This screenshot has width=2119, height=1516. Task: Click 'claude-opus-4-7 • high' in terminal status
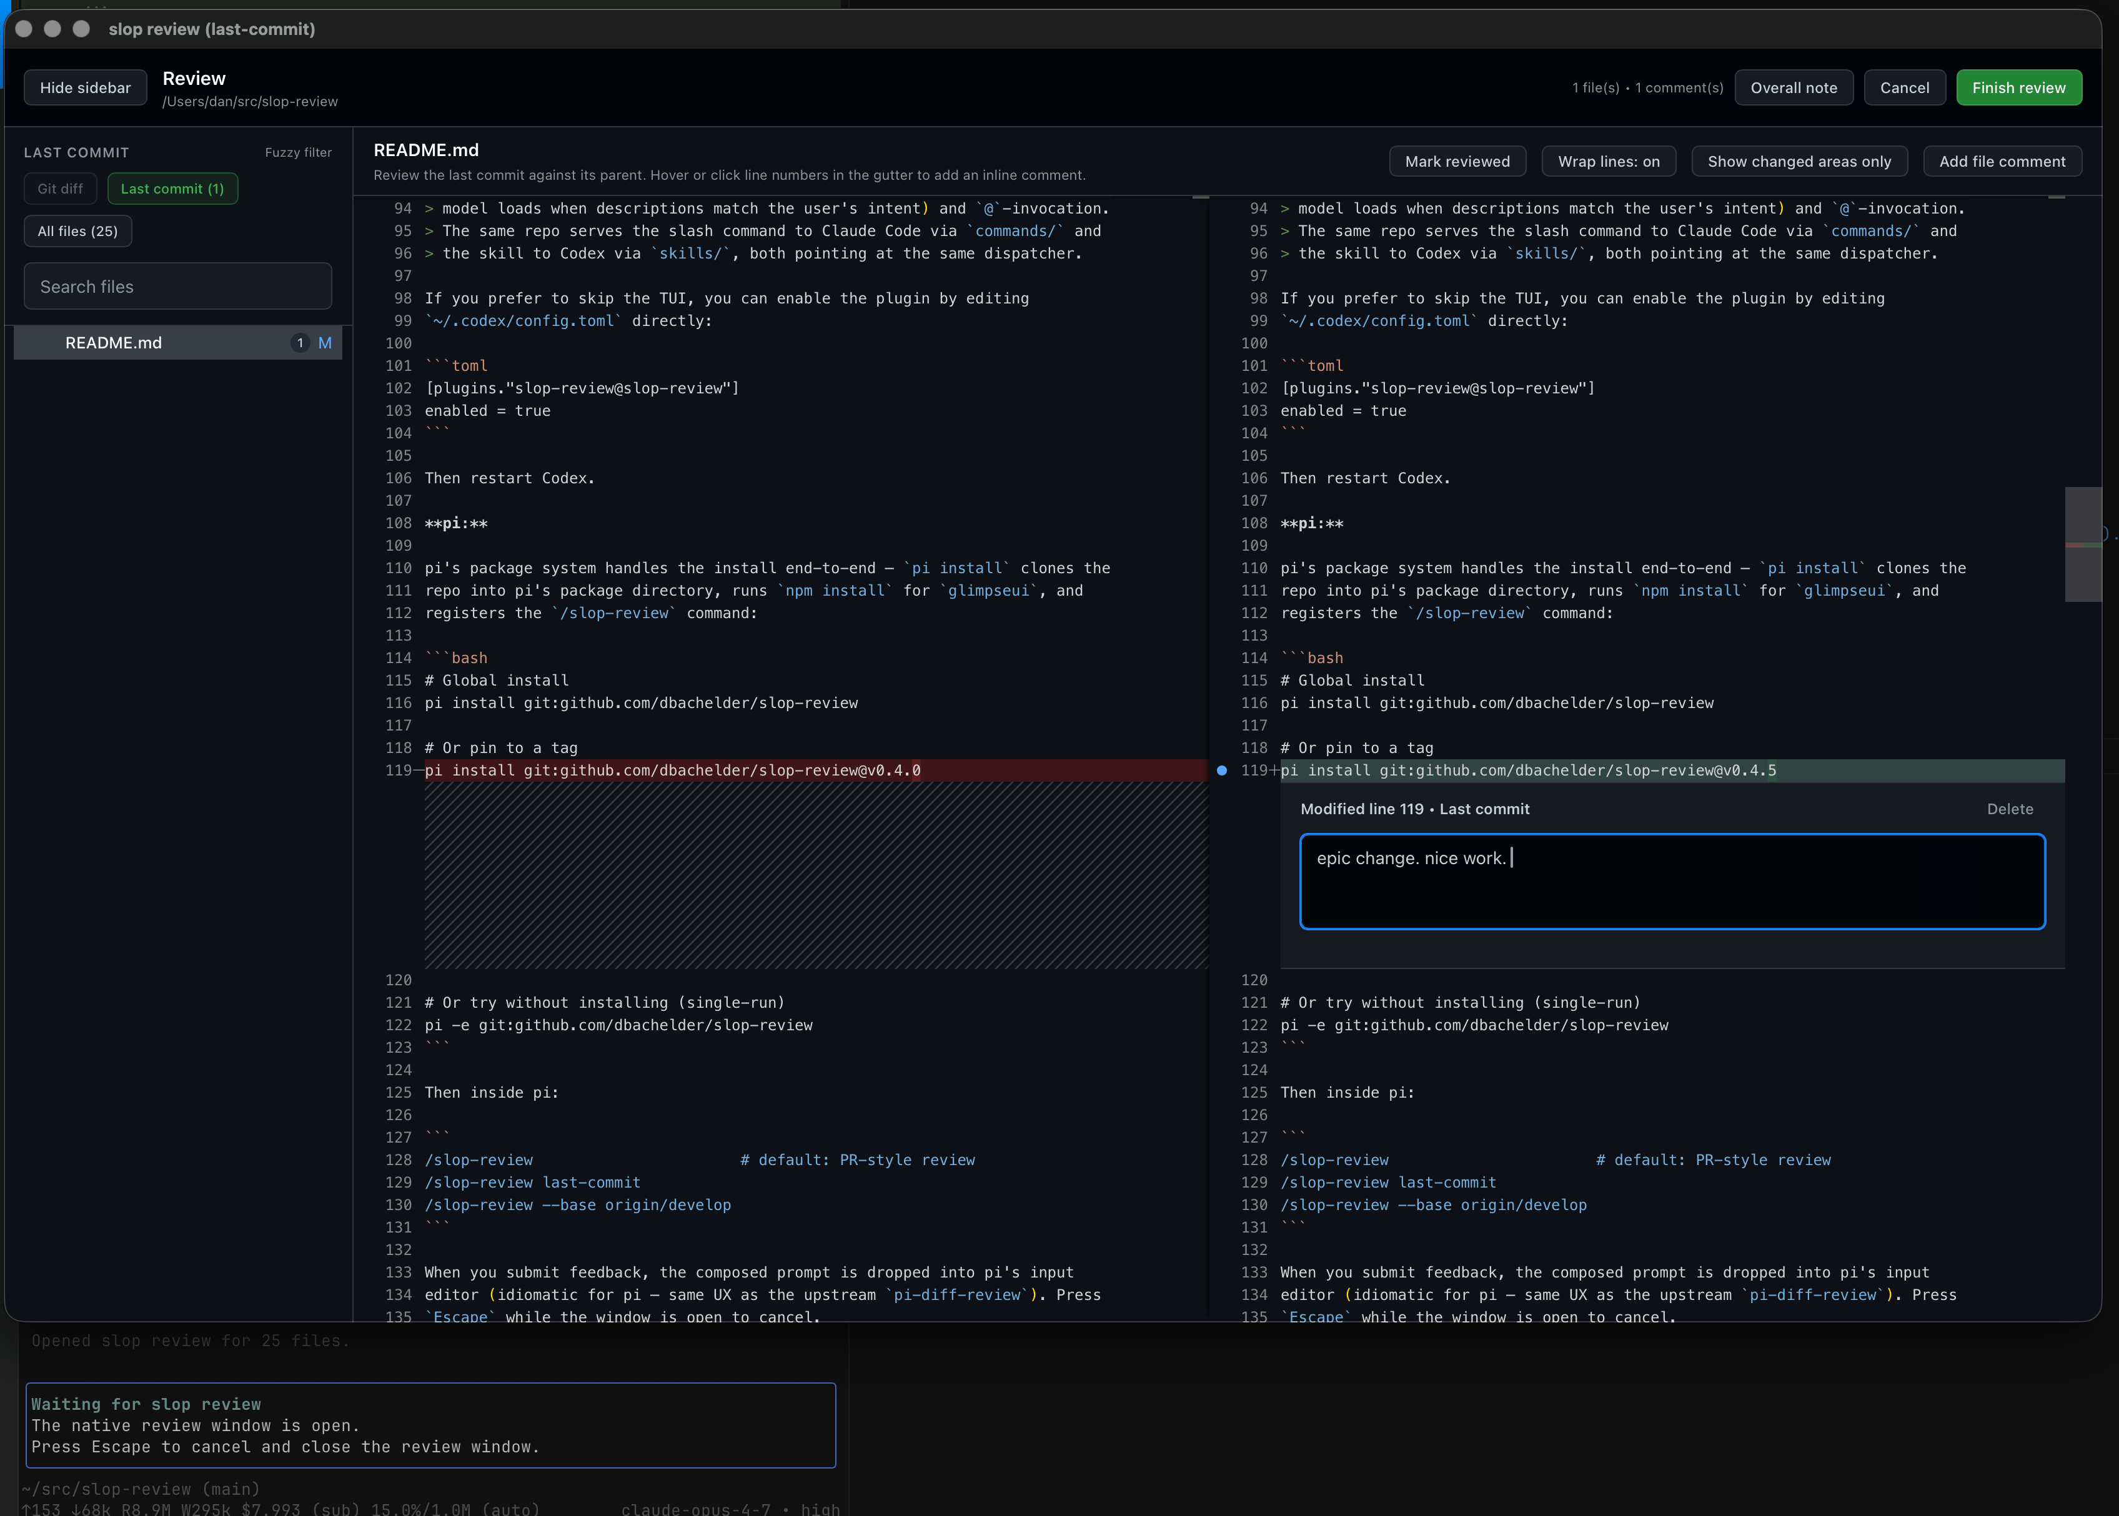point(730,1509)
